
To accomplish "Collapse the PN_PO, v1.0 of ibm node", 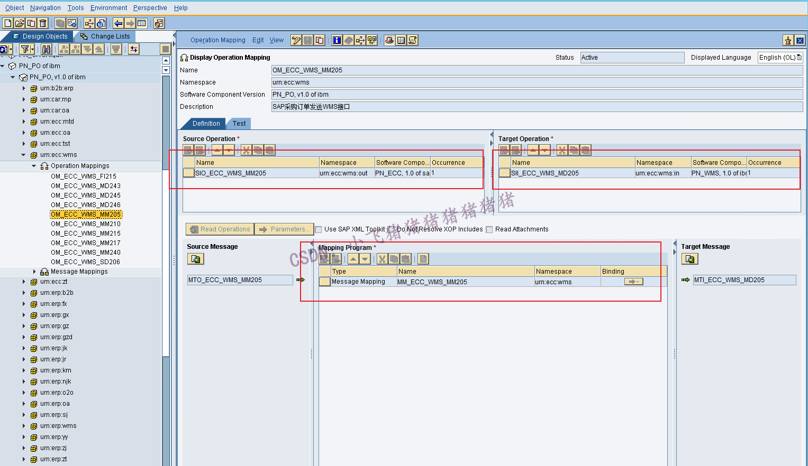I will (x=13, y=77).
